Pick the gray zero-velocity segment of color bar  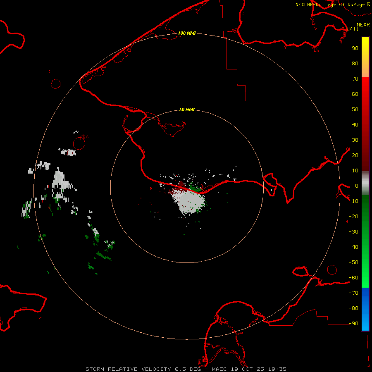click(x=365, y=183)
